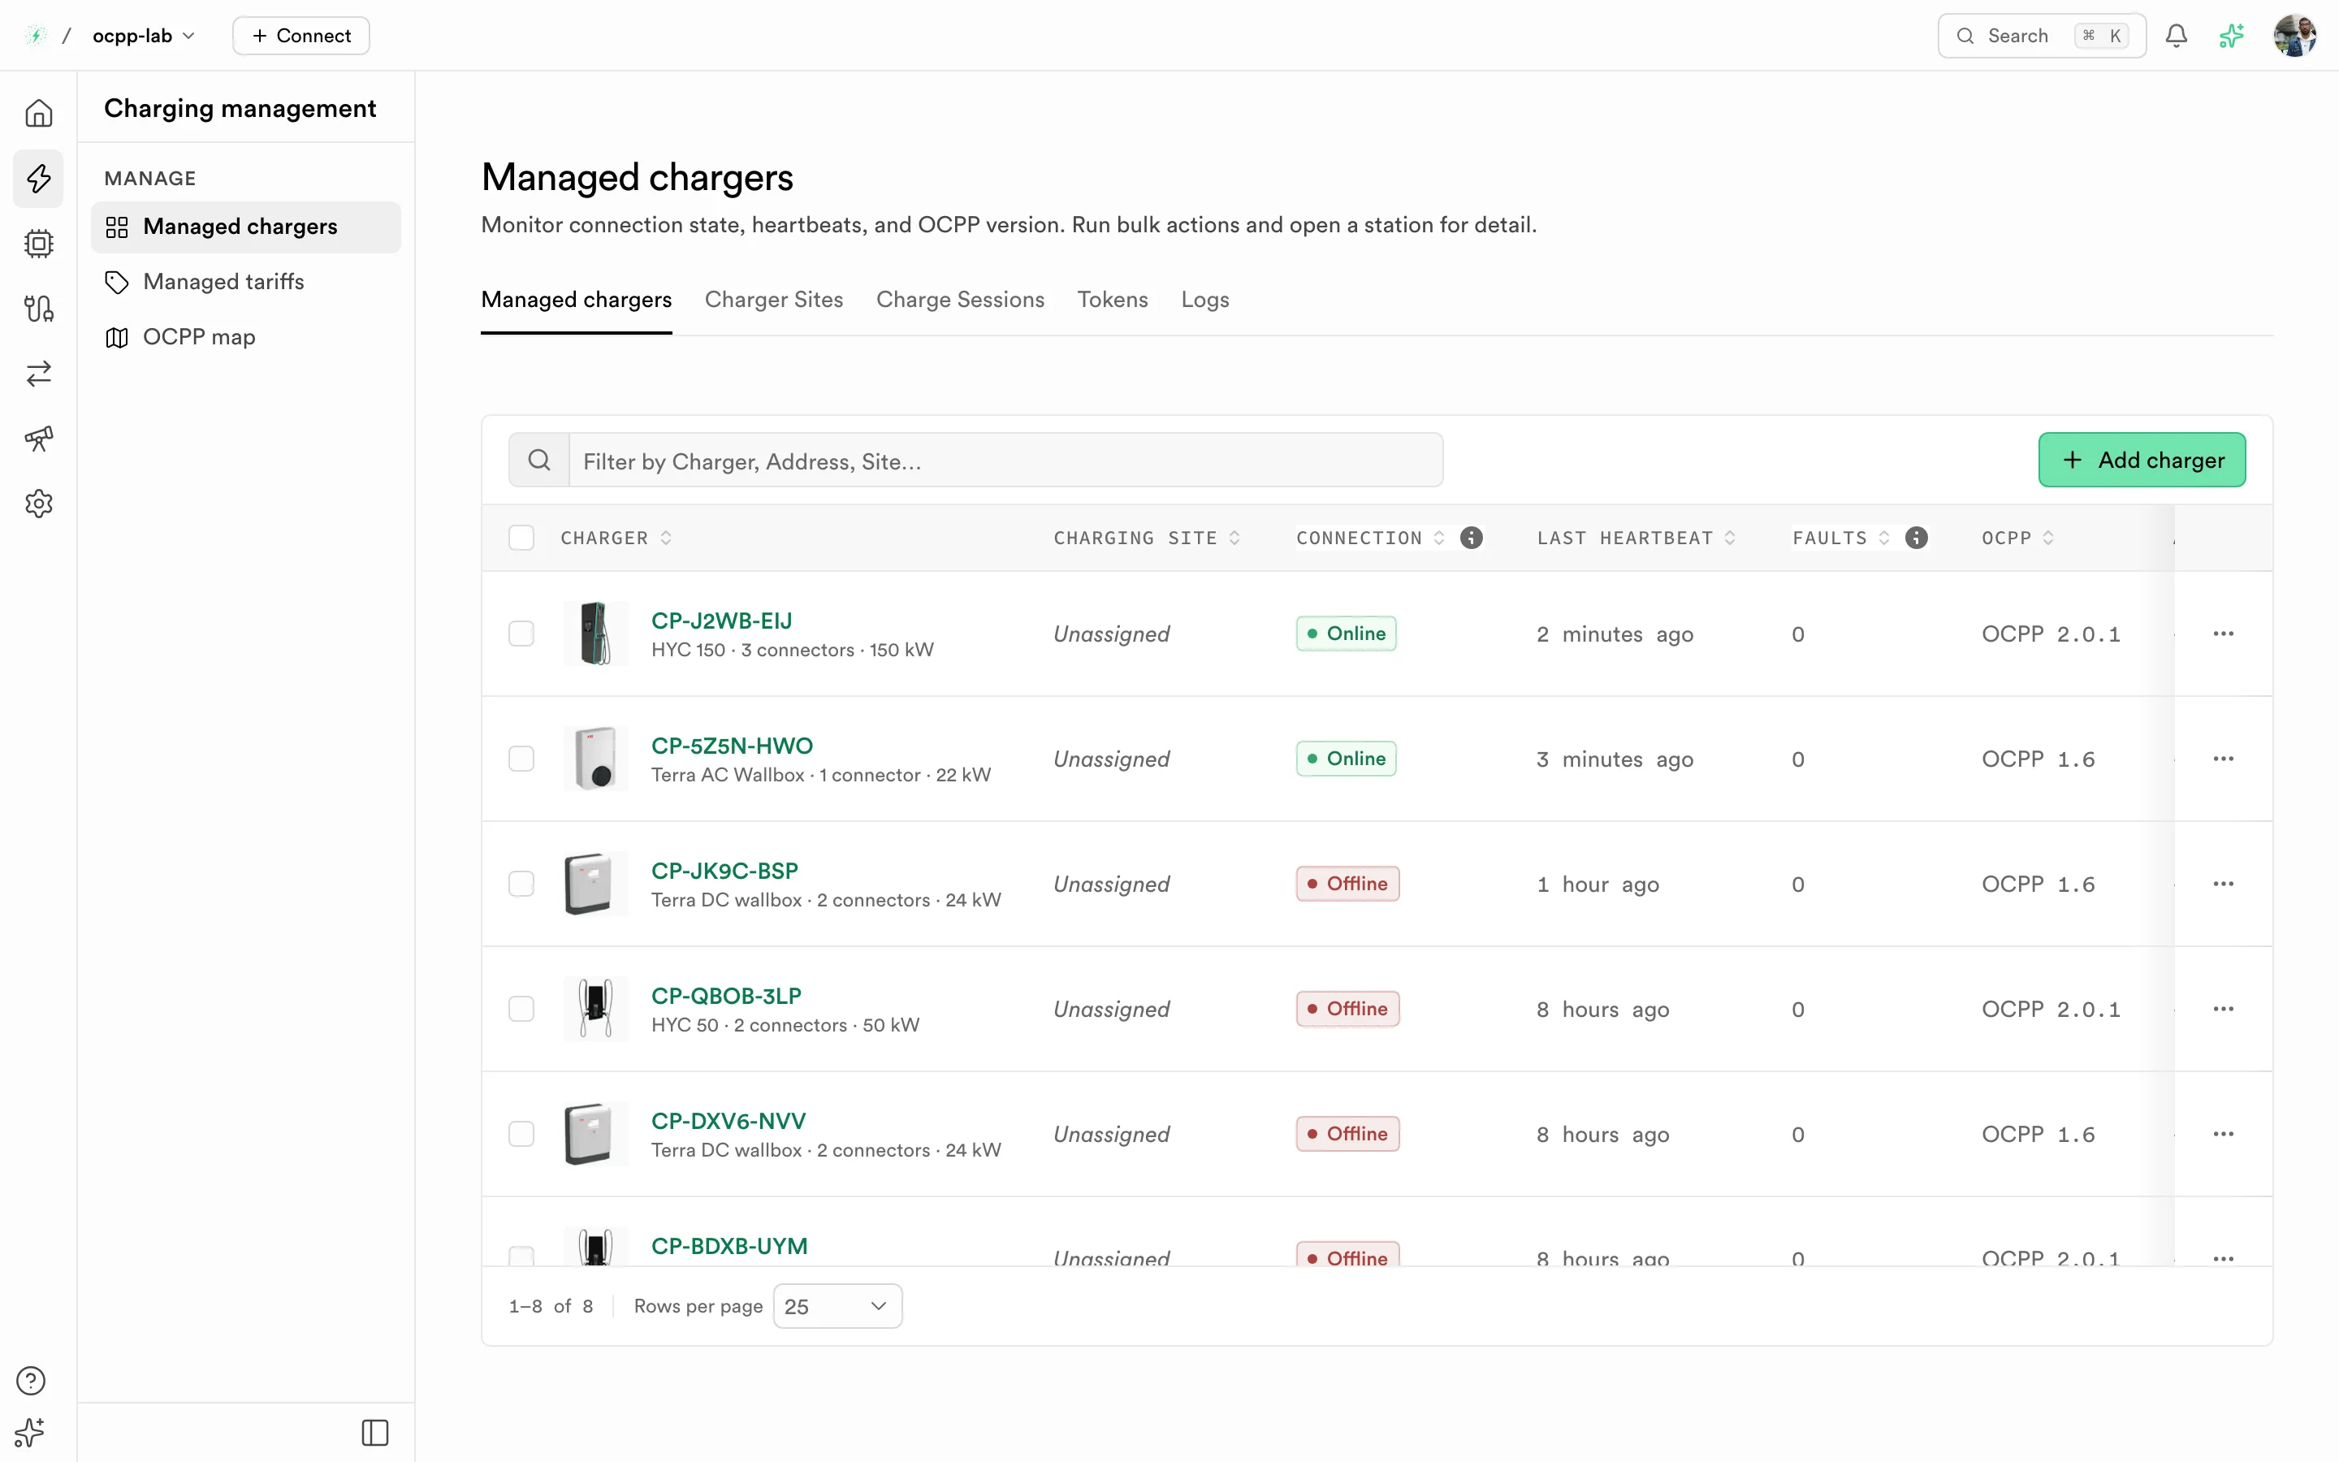Open the telescope sidebar icon
The image size is (2339, 1462).
coord(39,438)
